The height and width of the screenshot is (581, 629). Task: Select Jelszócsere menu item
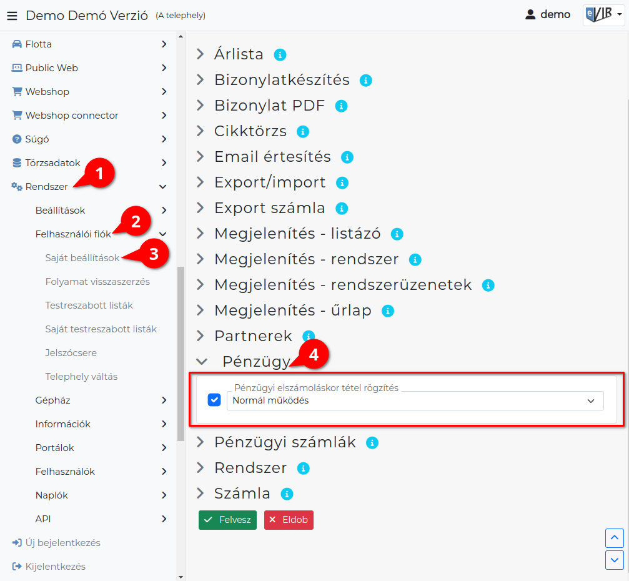coord(71,353)
